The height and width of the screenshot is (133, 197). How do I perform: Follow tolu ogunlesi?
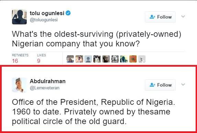[x=160, y=17]
